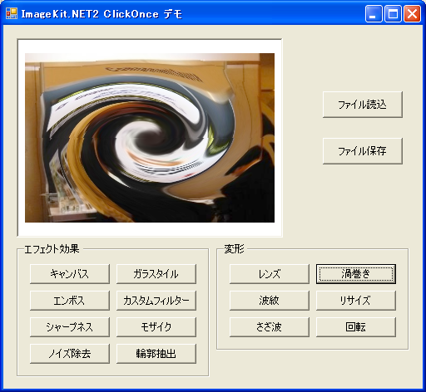The width and height of the screenshot is (426, 392).
Task: Apply the 波紋 ripple transformation
Action: click(270, 301)
